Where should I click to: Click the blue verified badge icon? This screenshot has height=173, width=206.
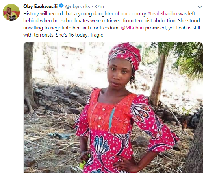[61, 6]
